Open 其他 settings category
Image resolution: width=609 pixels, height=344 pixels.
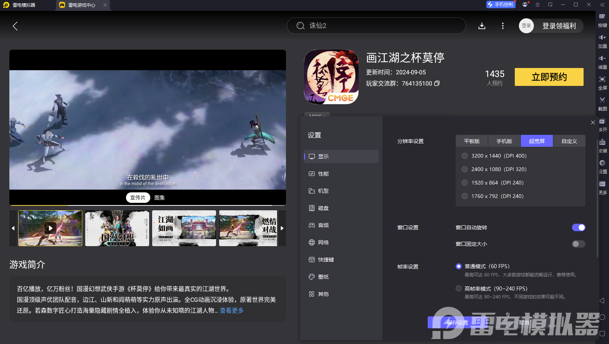coord(341,294)
